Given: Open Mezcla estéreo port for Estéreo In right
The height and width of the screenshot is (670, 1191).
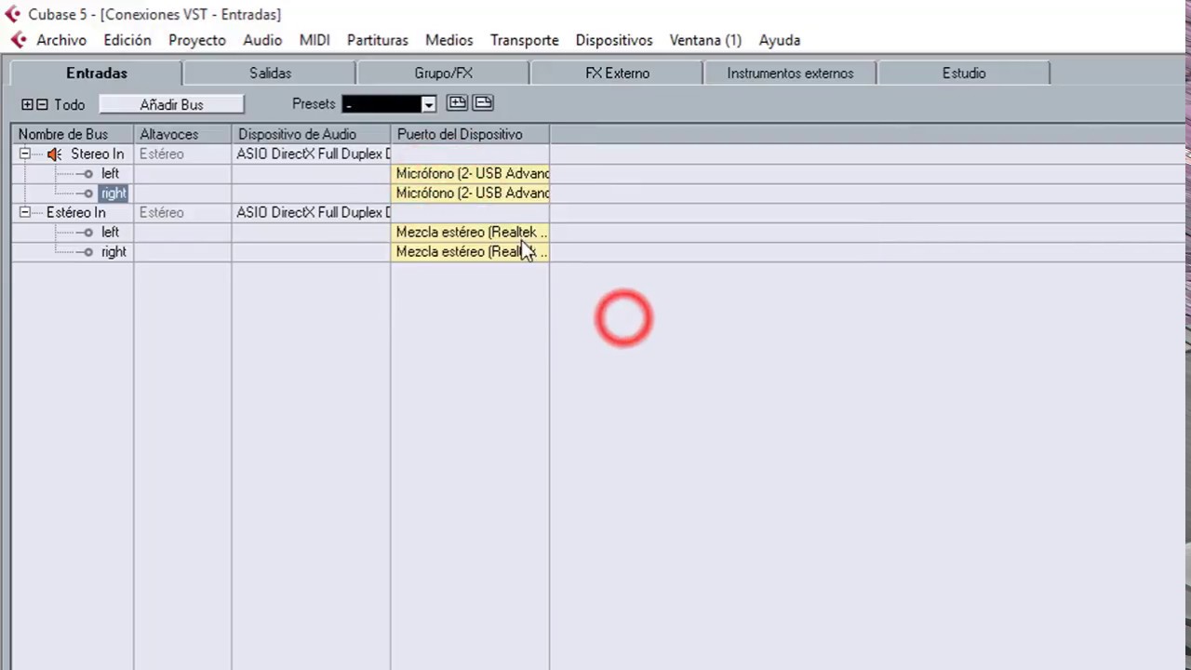Looking at the screenshot, I should [x=470, y=252].
